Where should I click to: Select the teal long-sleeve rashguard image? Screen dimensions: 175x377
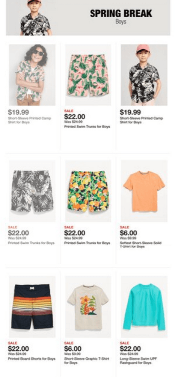pos(144,307)
